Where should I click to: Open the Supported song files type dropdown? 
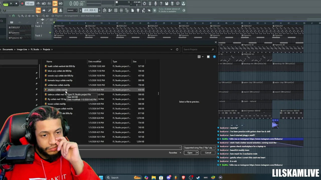[x=199, y=148]
